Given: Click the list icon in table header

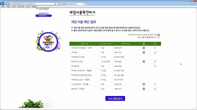Looking at the screenshot, I should [x=144, y=44].
